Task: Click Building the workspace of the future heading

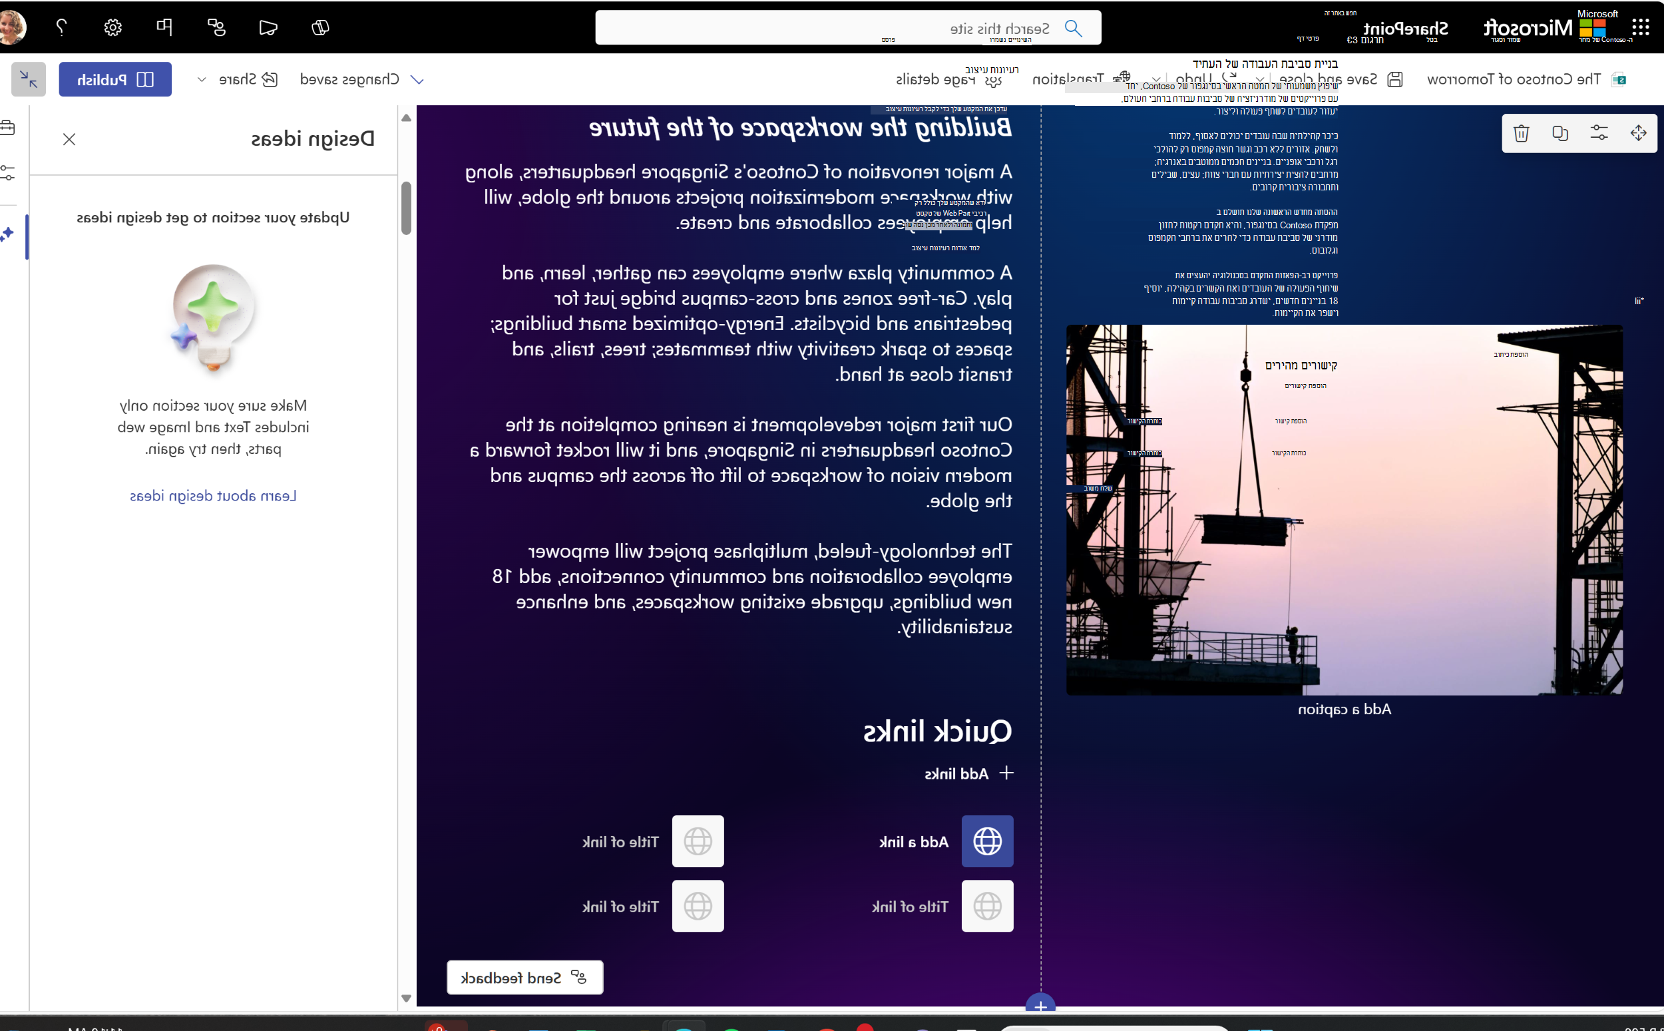Action: coord(799,128)
